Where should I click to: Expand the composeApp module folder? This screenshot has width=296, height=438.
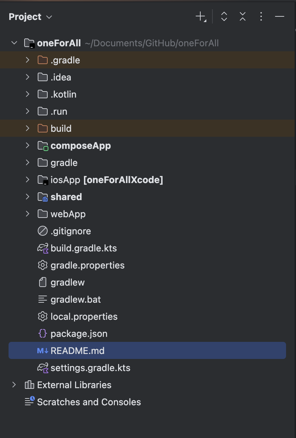coord(27,146)
